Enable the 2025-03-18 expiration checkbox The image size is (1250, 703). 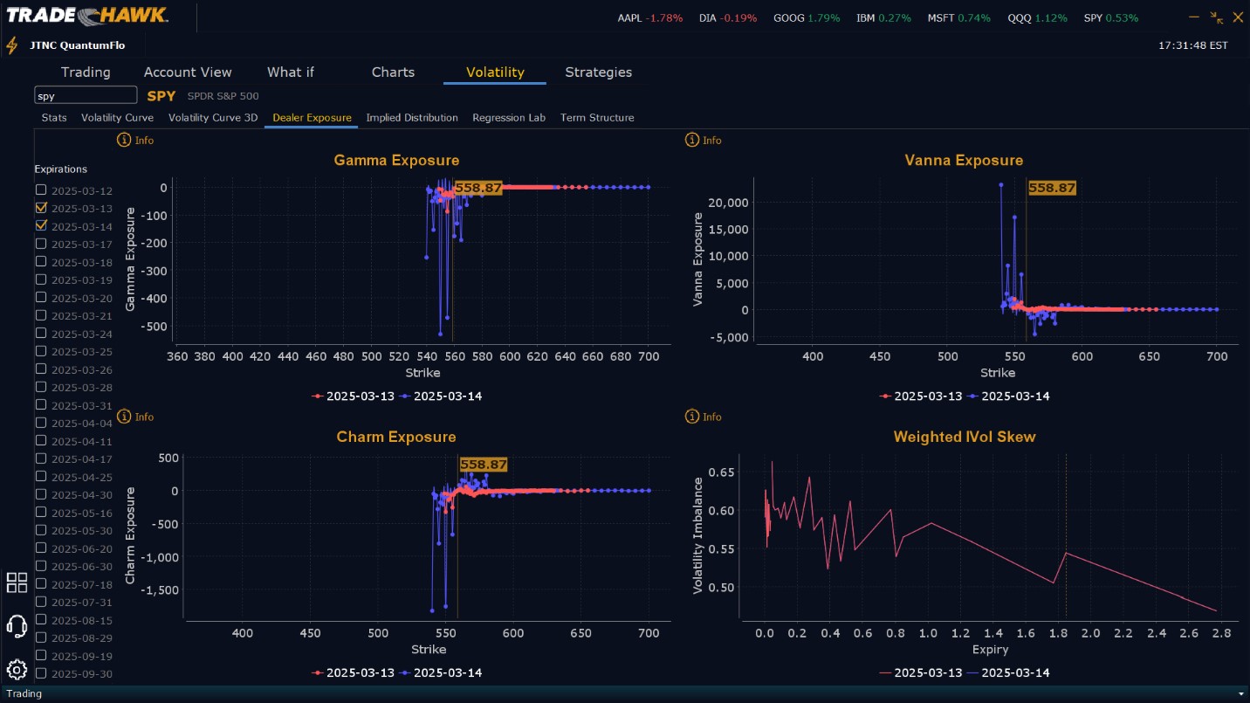tap(41, 261)
